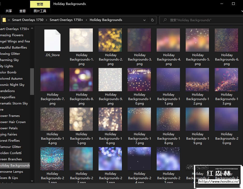Viewport: 243px width, 189px height.
Task: Expand the hidden breadcrumb path chevrons
Action: click(9, 20)
